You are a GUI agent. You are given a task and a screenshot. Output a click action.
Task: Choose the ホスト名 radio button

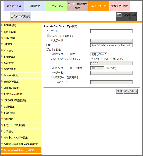[x=111, y=59]
